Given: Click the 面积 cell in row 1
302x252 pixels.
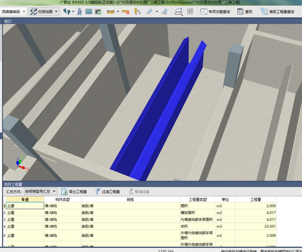Looking at the screenshot, I should pos(198,206).
